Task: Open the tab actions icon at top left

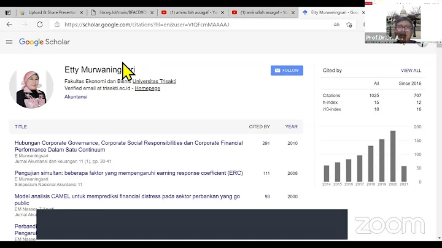Action: click(8, 12)
